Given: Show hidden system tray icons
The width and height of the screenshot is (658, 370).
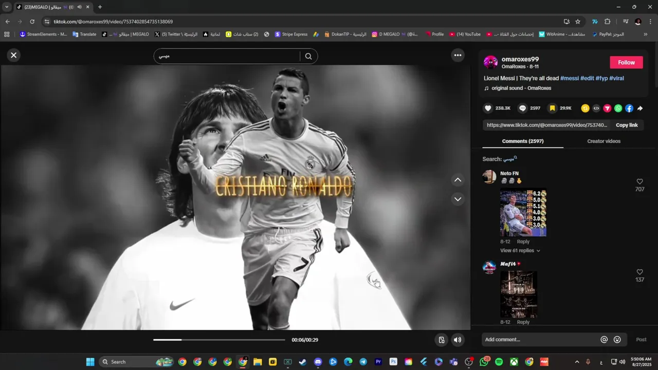Looking at the screenshot, I should click(x=577, y=362).
